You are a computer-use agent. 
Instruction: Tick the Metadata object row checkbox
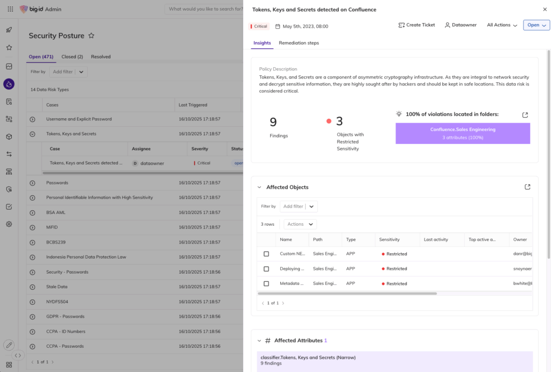(x=266, y=283)
